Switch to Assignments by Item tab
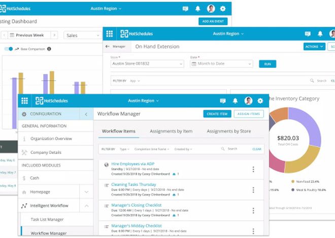The image size is (335, 238). click(171, 131)
